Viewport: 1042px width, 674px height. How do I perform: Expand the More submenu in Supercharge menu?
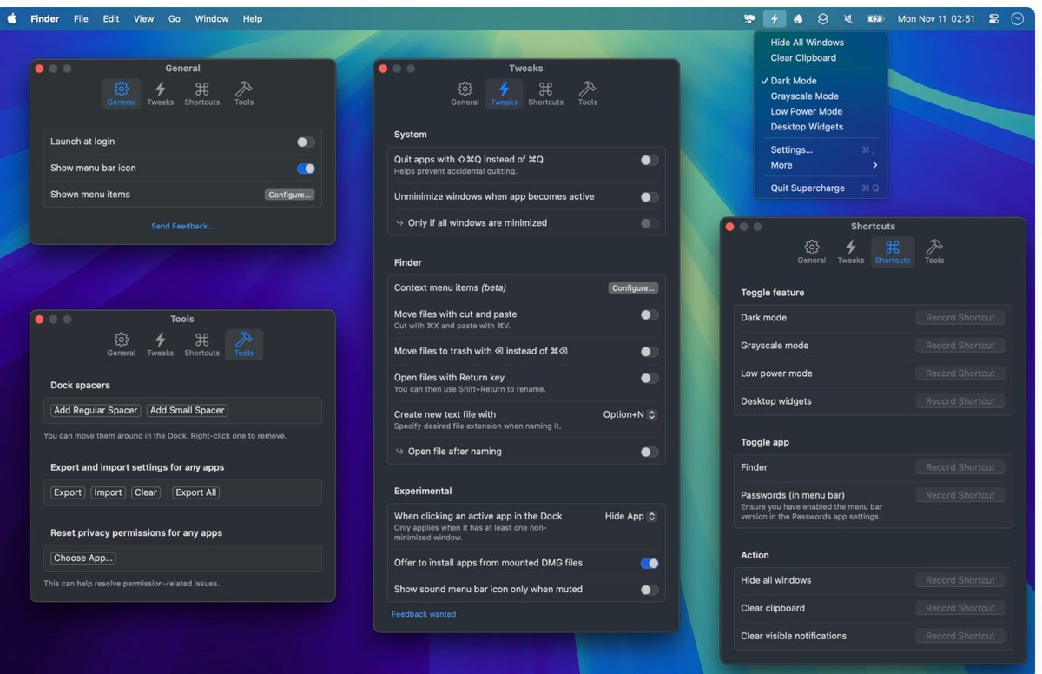click(821, 165)
